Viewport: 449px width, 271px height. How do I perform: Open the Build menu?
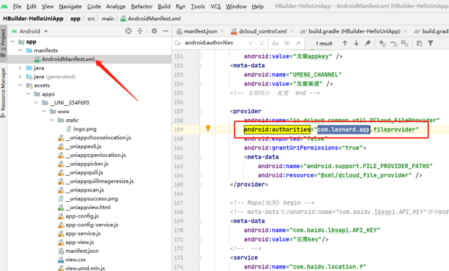164,6
